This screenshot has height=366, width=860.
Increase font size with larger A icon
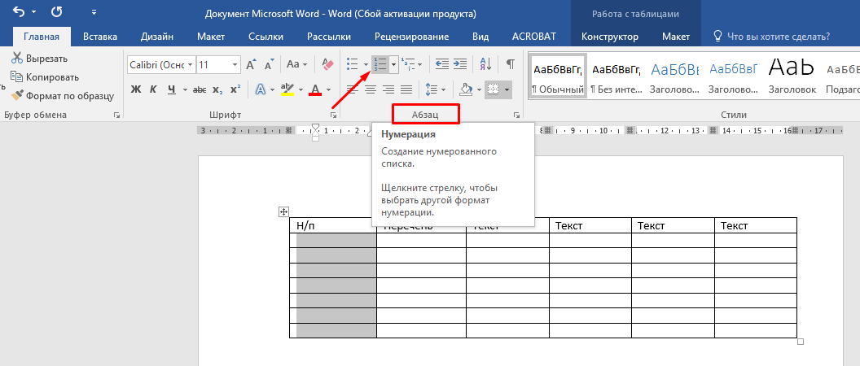coord(251,64)
